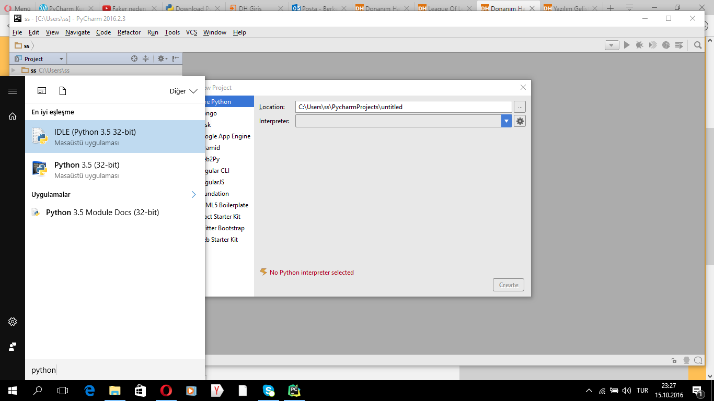Open the Interpreter dropdown arrow
This screenshot has width=714, height=401.
[x=506, y=121]
